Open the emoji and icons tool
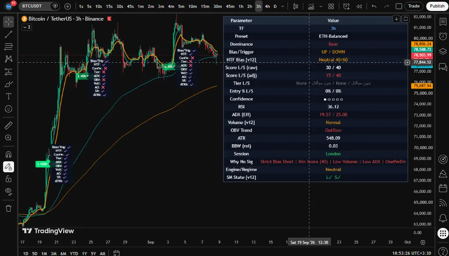 coord(9,109)
